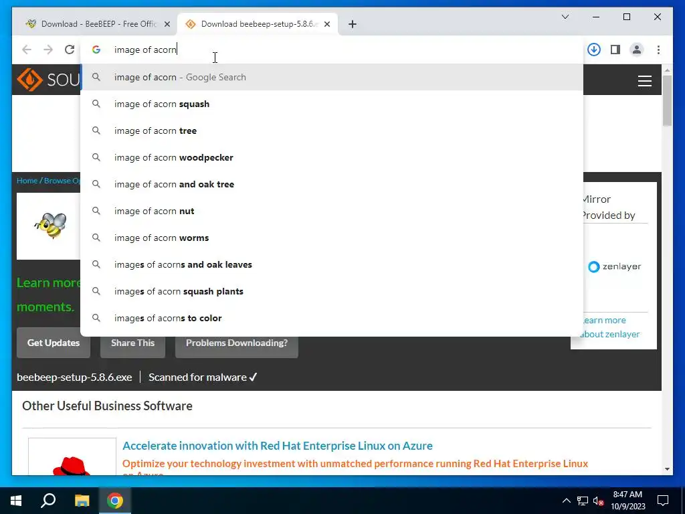Click the Red Hat logo thumbnail
685x514 pixels.
point(72,456)
